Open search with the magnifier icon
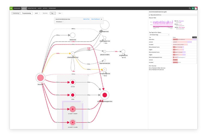 point(190,8)
